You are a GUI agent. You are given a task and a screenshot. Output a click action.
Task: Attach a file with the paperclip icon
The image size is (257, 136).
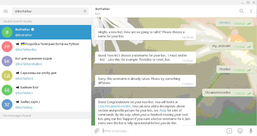pyautogui.click(x=97, y=131)
